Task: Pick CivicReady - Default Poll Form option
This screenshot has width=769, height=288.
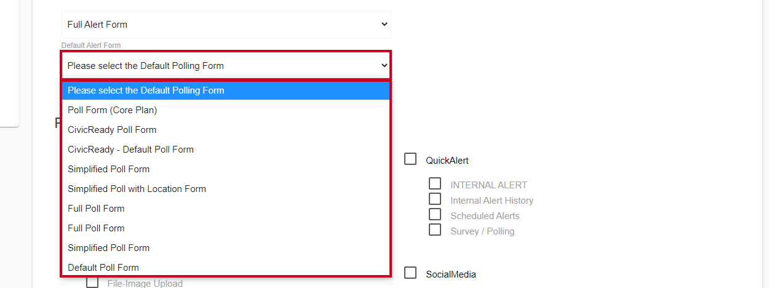Action: coord(226,150)
